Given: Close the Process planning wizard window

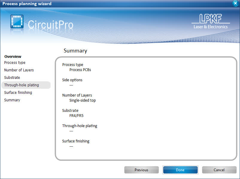Looking at the screenshot, I should [235, 3].
